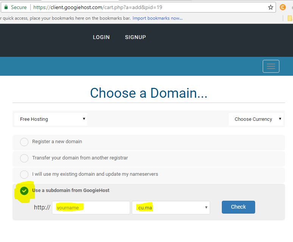The width and height of the screenshot is (293, 242).
Task: Open the LOGIN menu item
Action: tap(101, 37)
